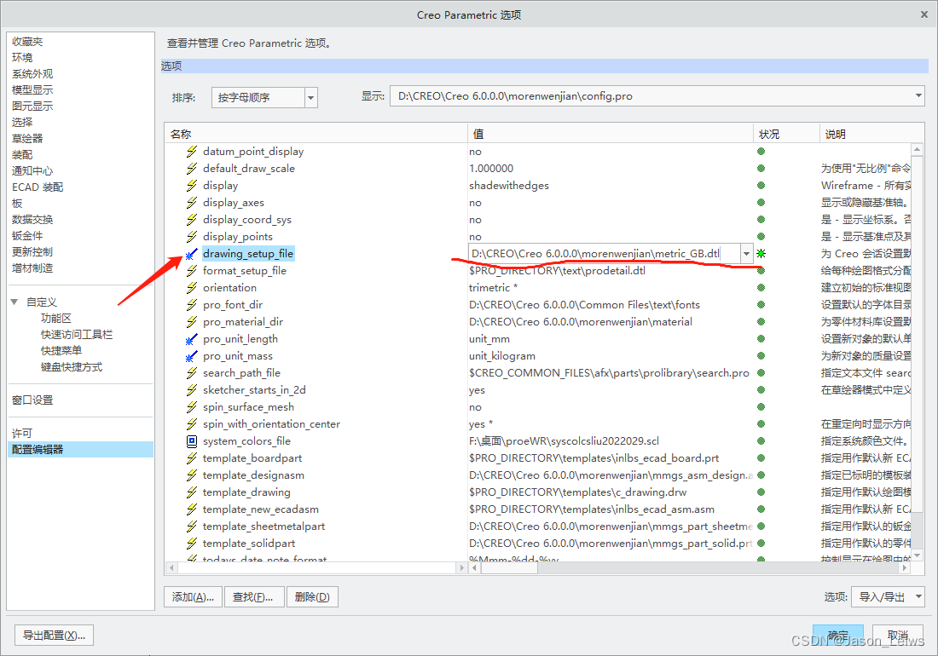Open the 导入/导出 options dropdown

click(888, 597)
